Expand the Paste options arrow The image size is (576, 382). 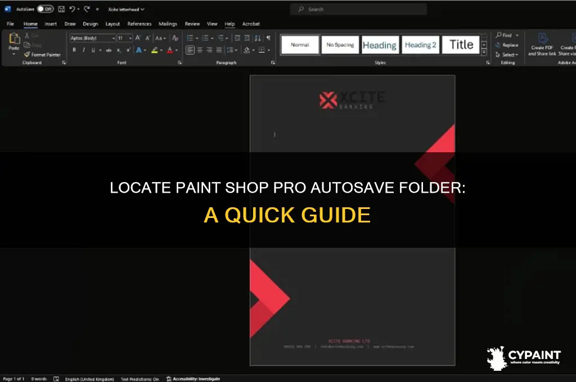click(x=14, y=54)
